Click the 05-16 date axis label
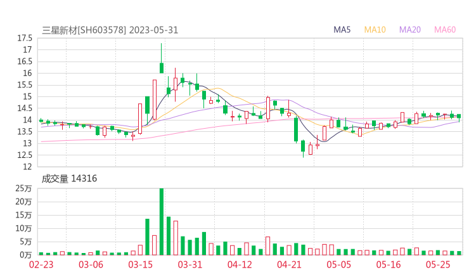This screenshot has width=469, height=279. (x=389, y=264)
